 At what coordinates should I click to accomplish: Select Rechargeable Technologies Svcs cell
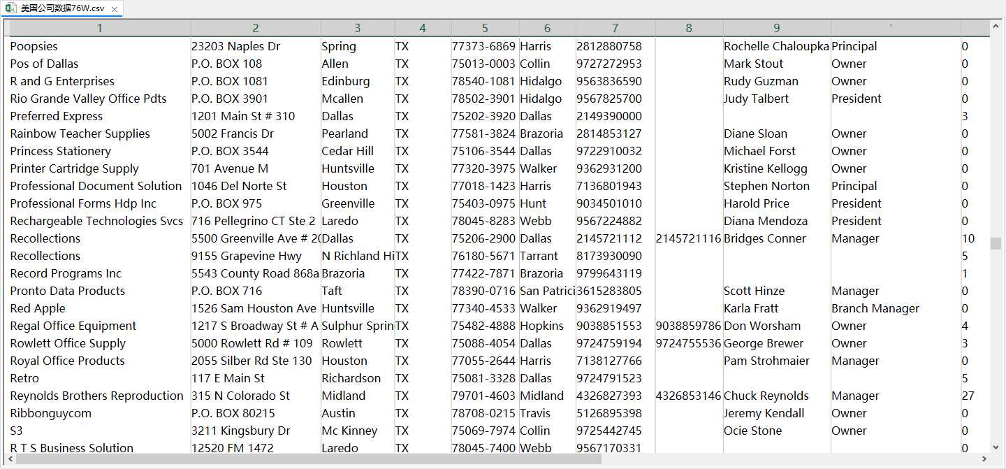[x=100, y=221]
